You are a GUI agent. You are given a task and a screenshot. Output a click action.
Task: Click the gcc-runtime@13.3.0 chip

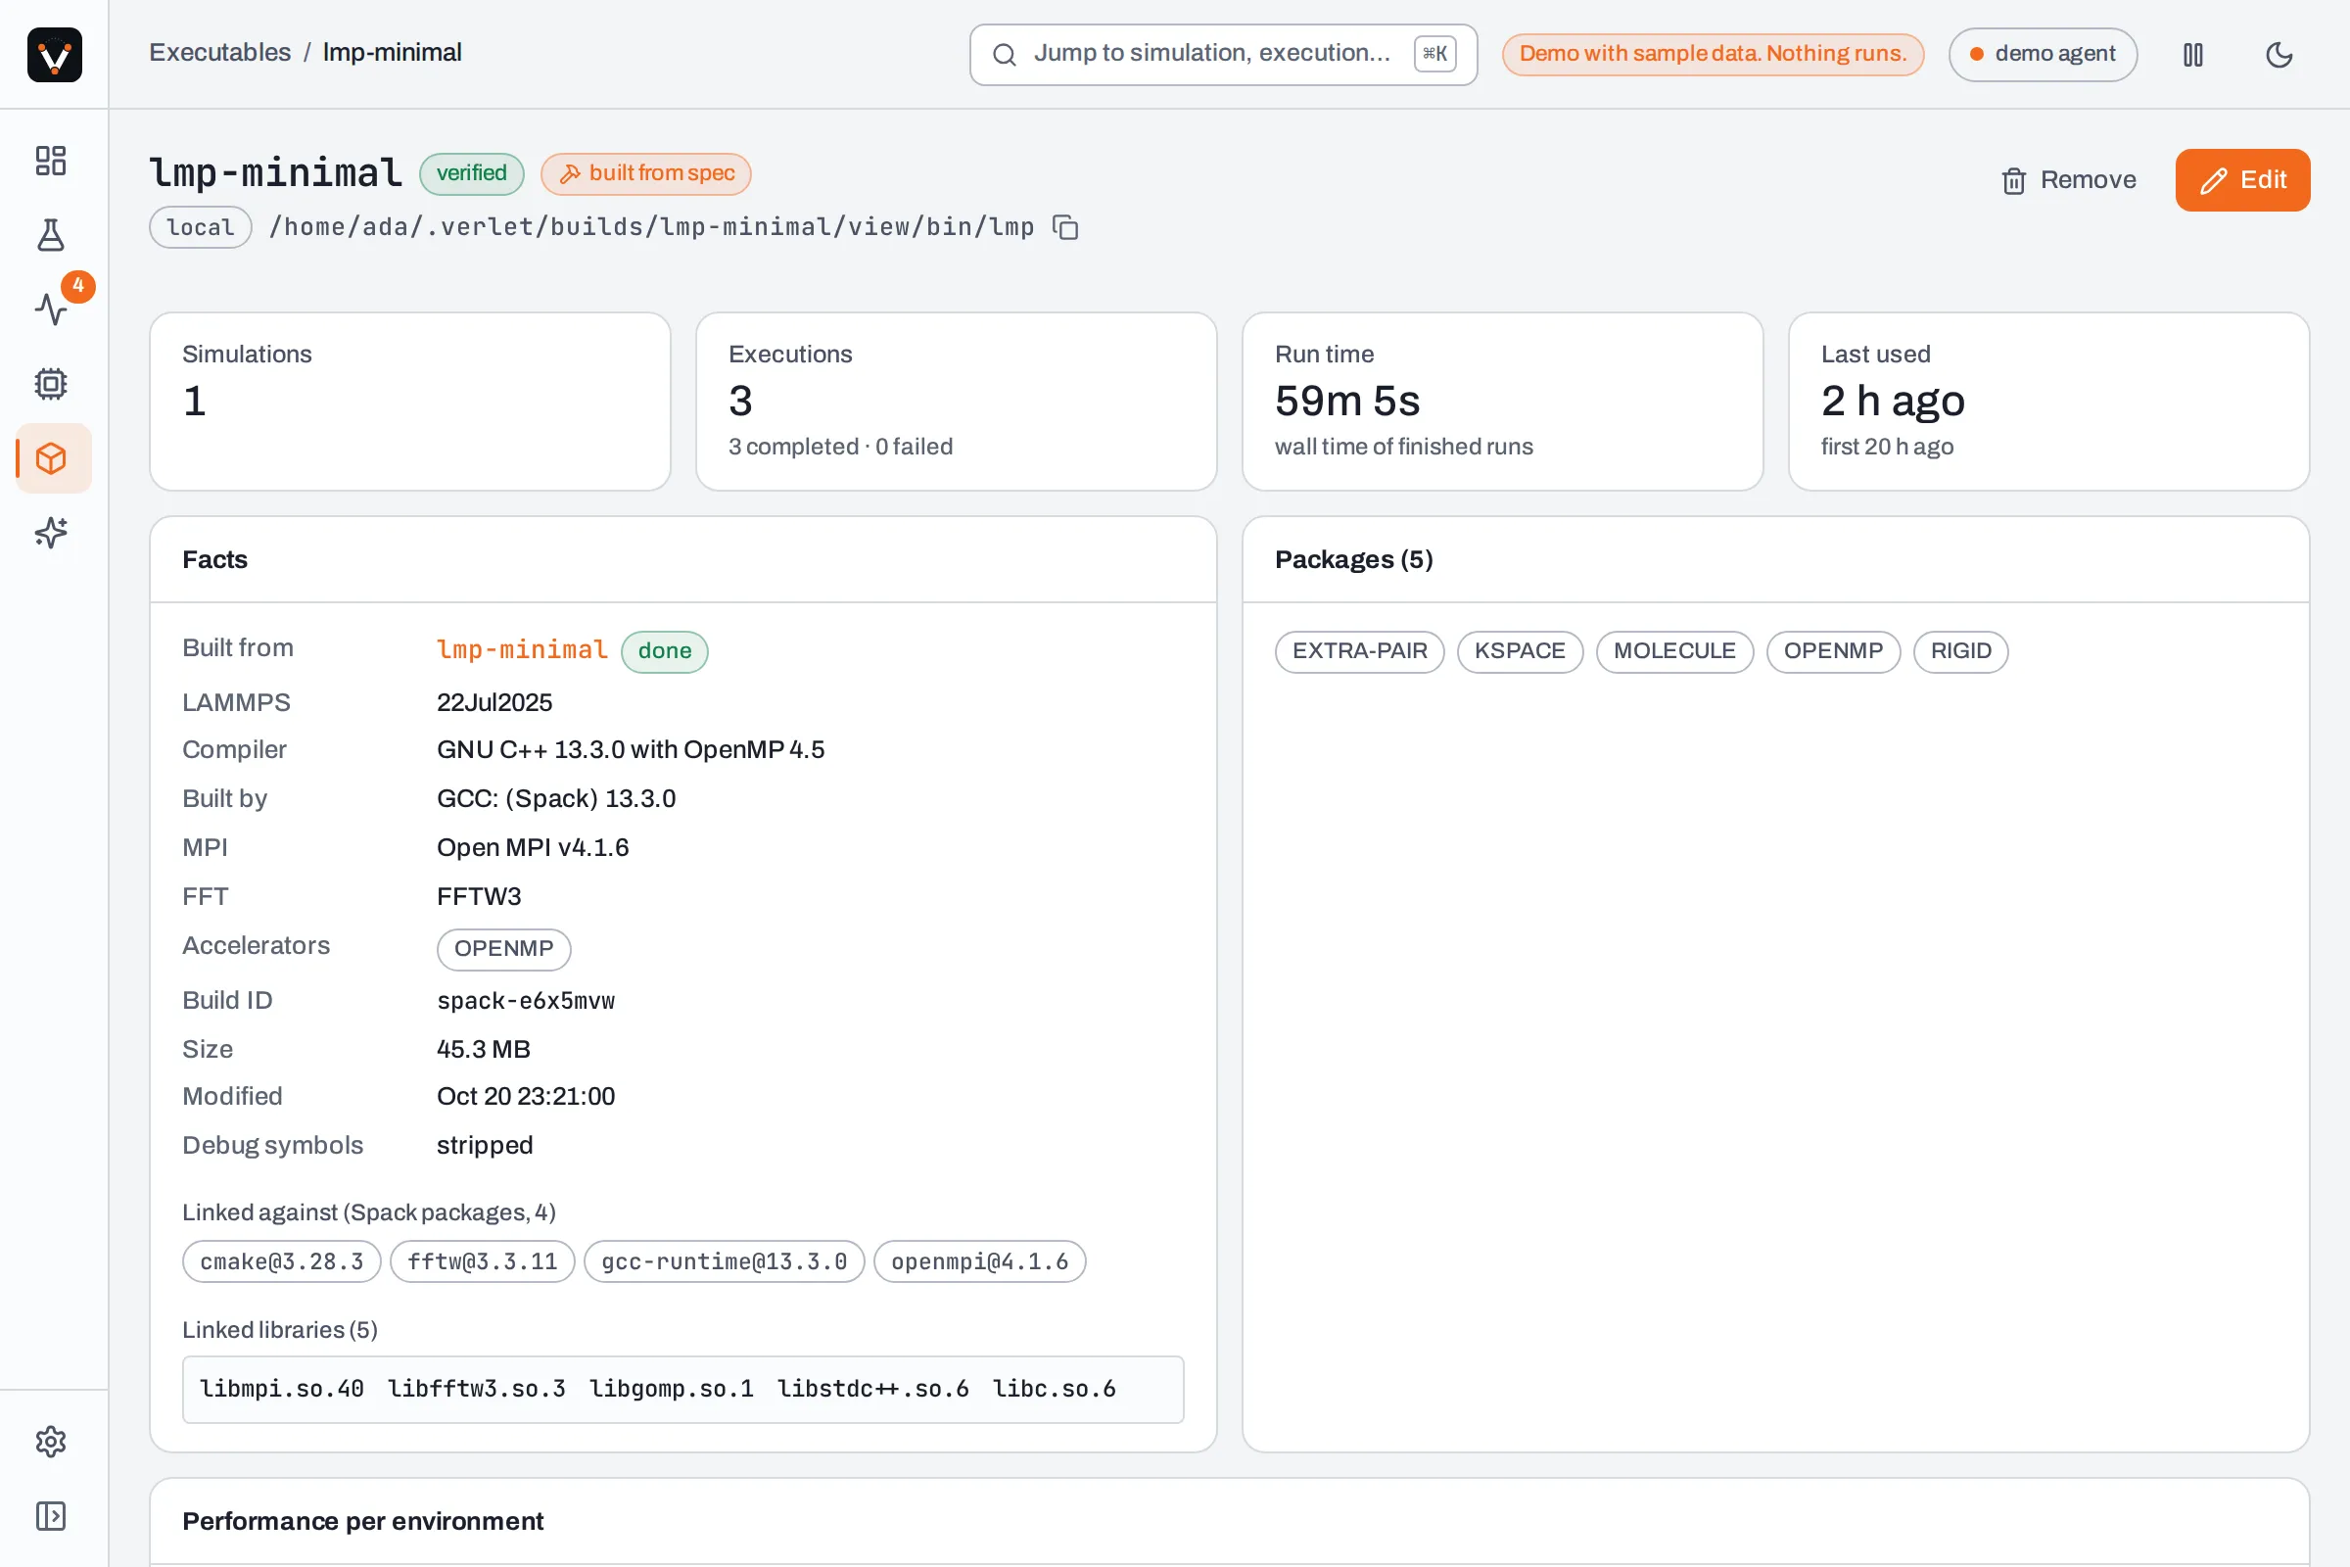click(x=725, y=1262)
